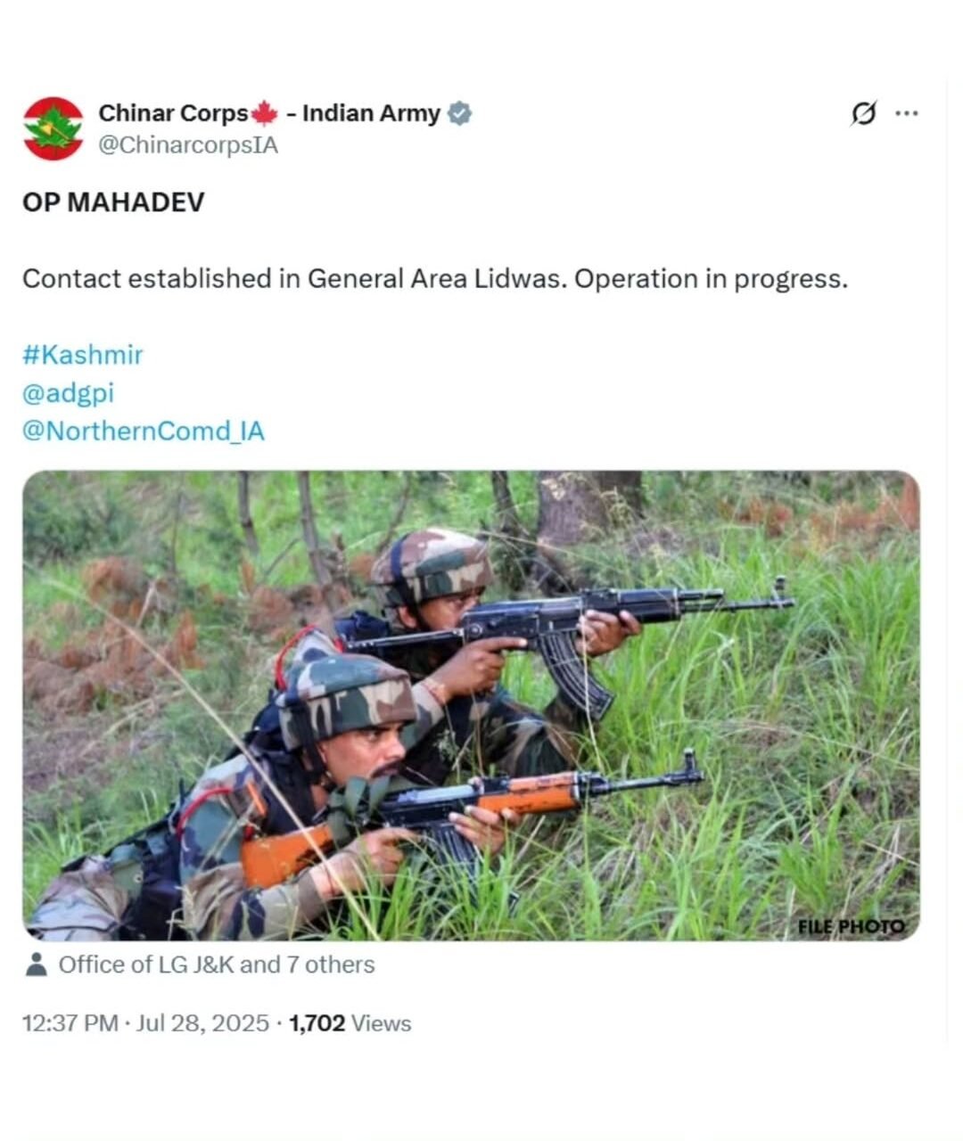This screenshot has height=1141, width=963.
Task: Open the 1,702 Views count
Action: tap(350, 1023)
